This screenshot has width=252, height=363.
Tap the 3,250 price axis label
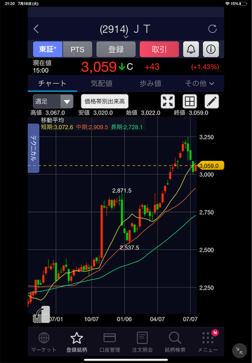[206, 137]
